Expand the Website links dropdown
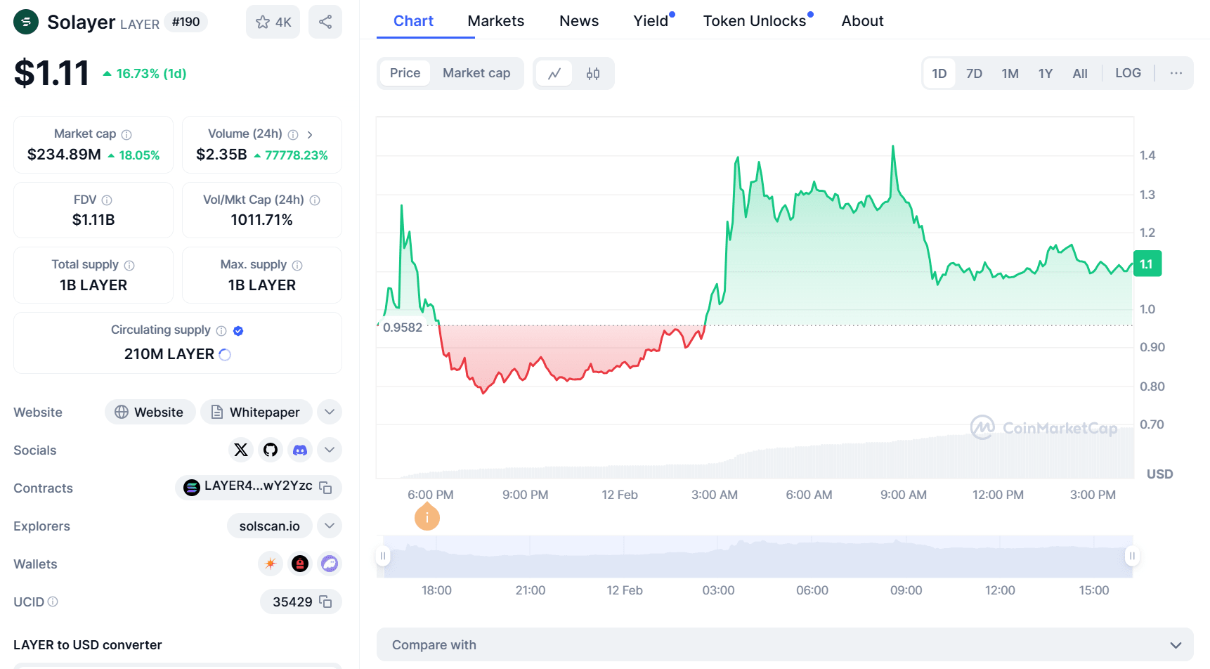The width and height of the screenshot is (1210, 669). 330,412
